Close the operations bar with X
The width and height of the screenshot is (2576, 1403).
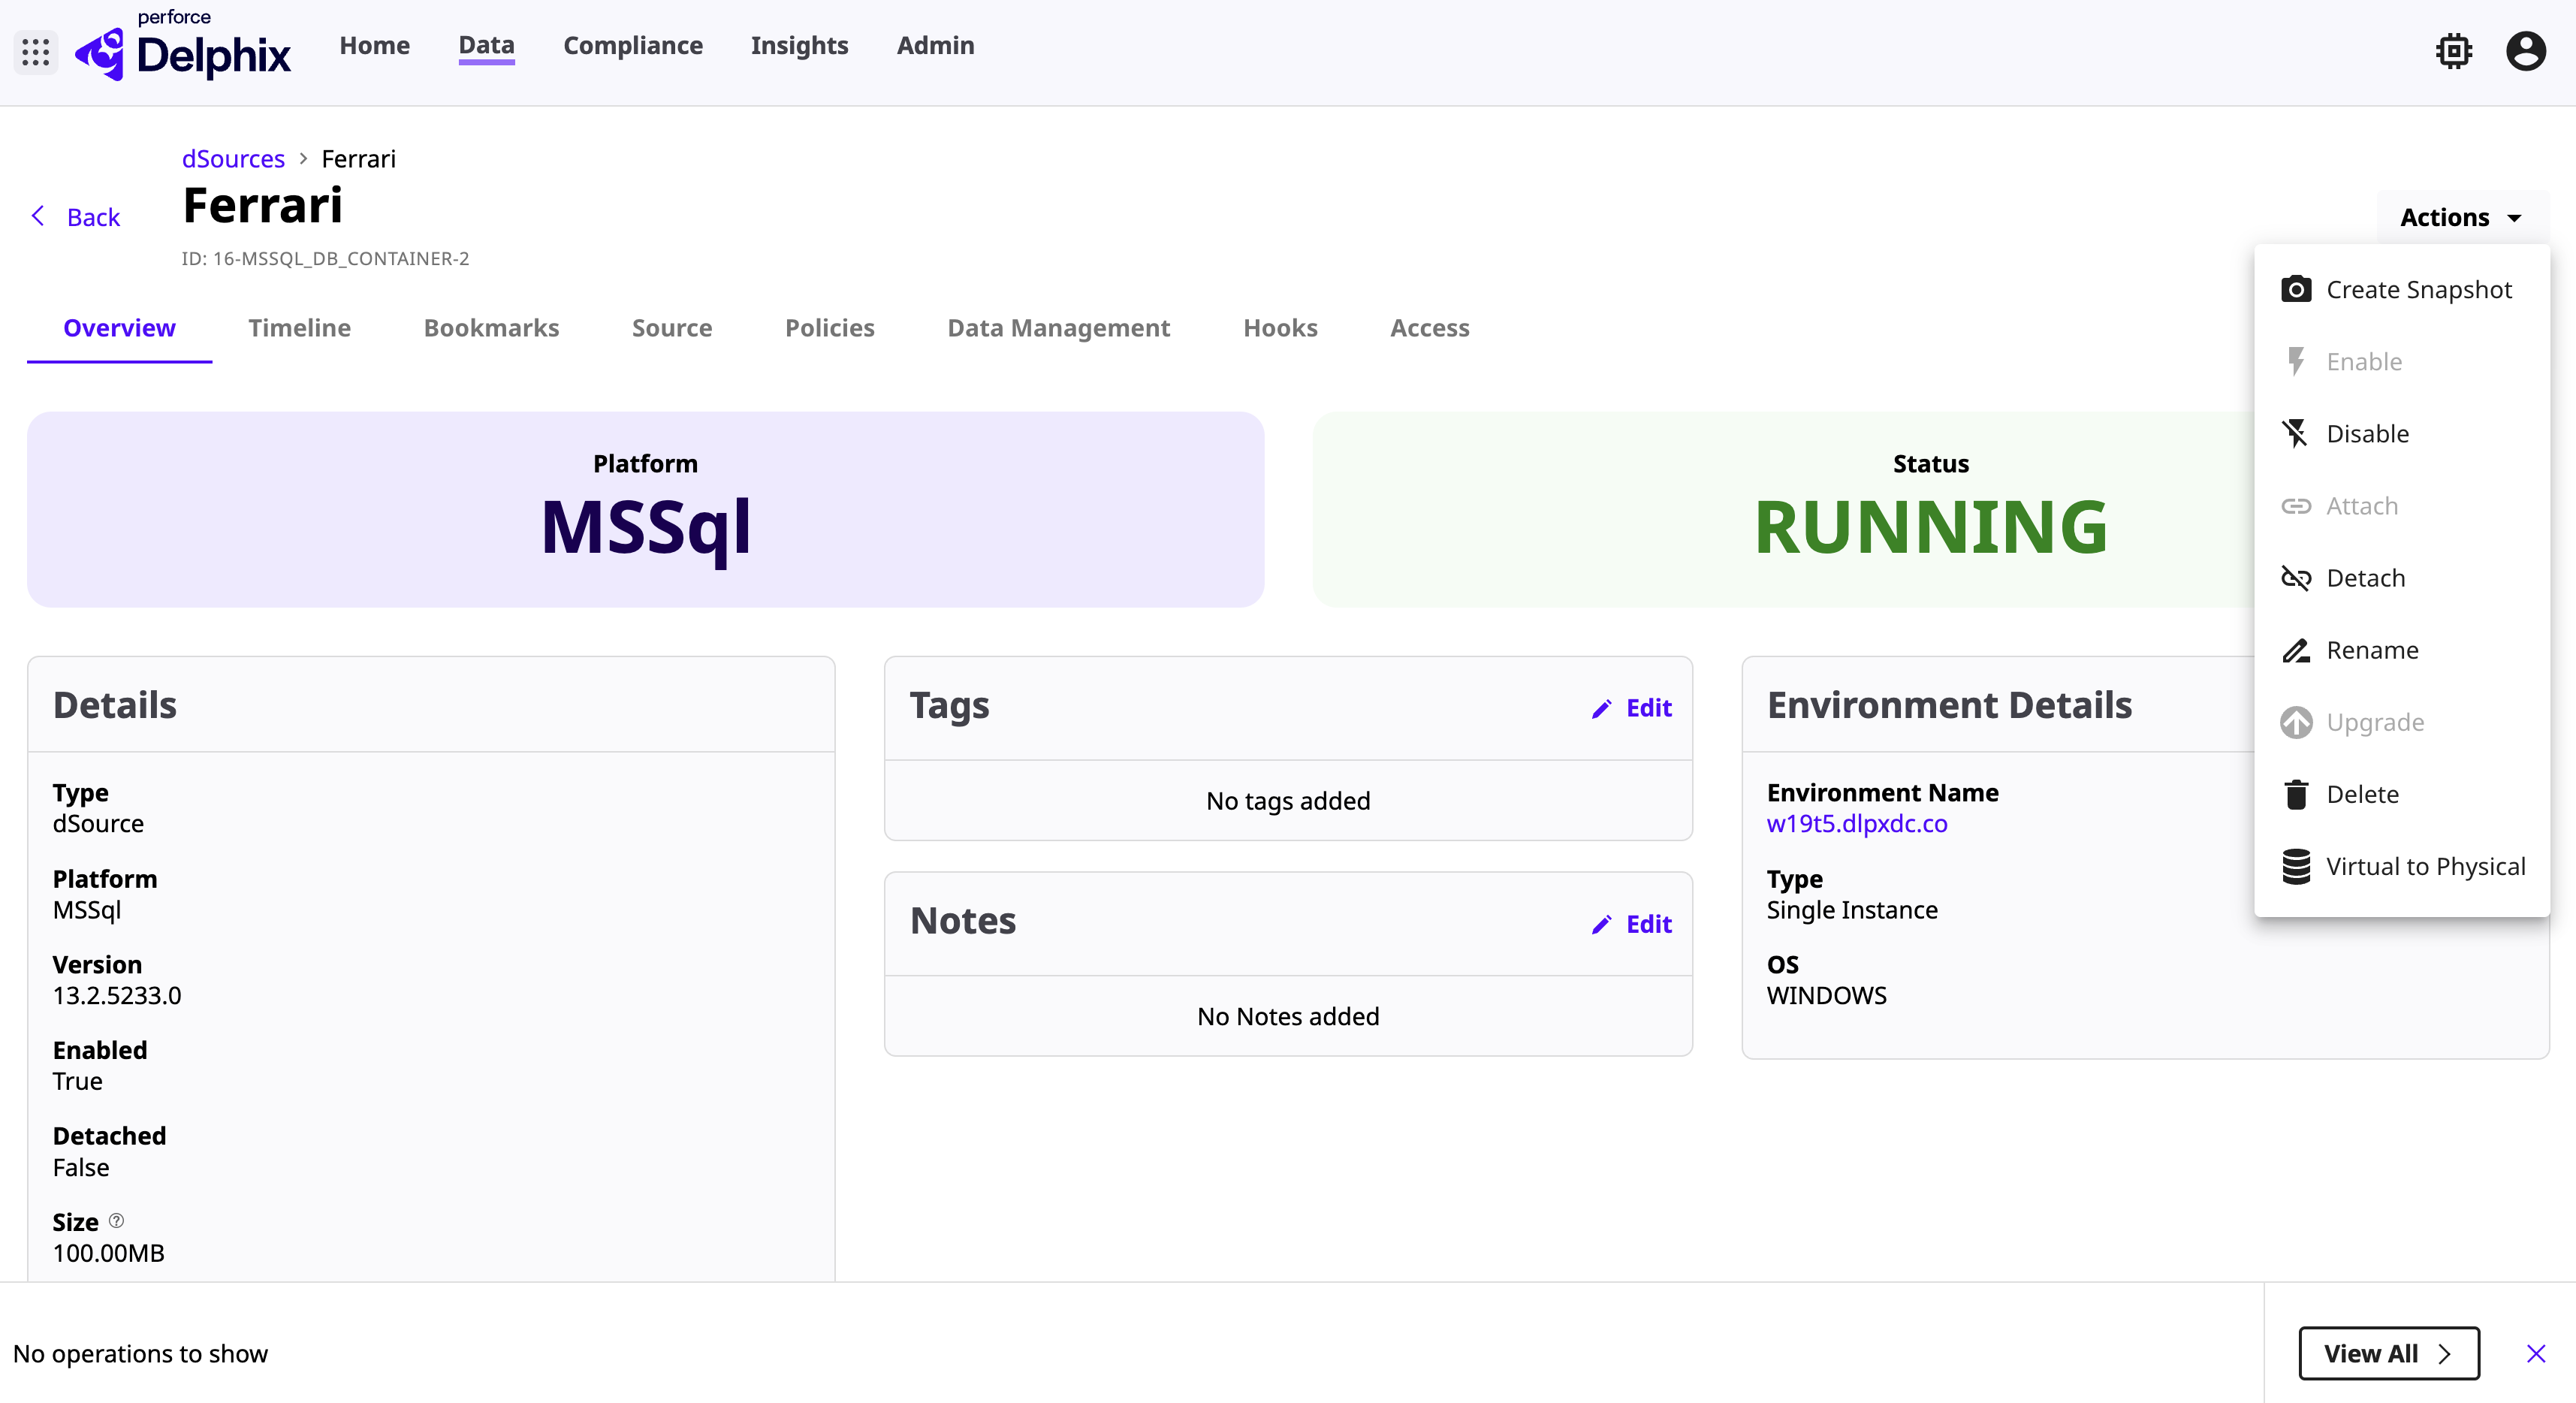pos(2536,1353)
